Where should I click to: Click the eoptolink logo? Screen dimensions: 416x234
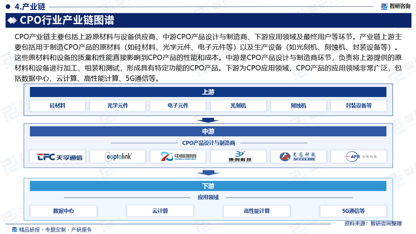(x=118, y=156)
